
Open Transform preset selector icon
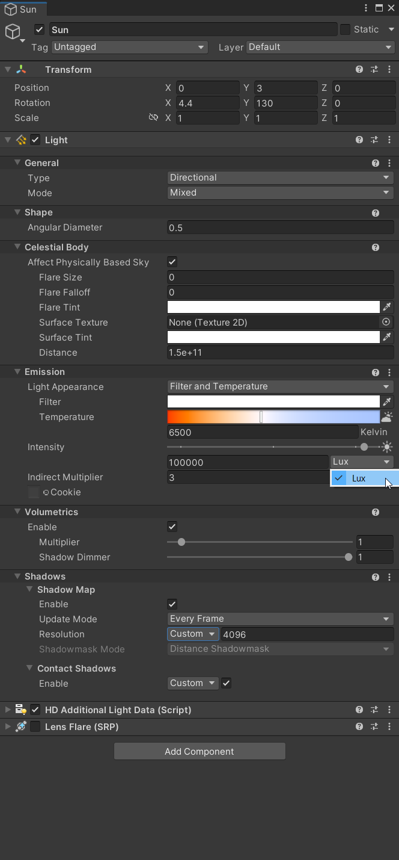374,70
